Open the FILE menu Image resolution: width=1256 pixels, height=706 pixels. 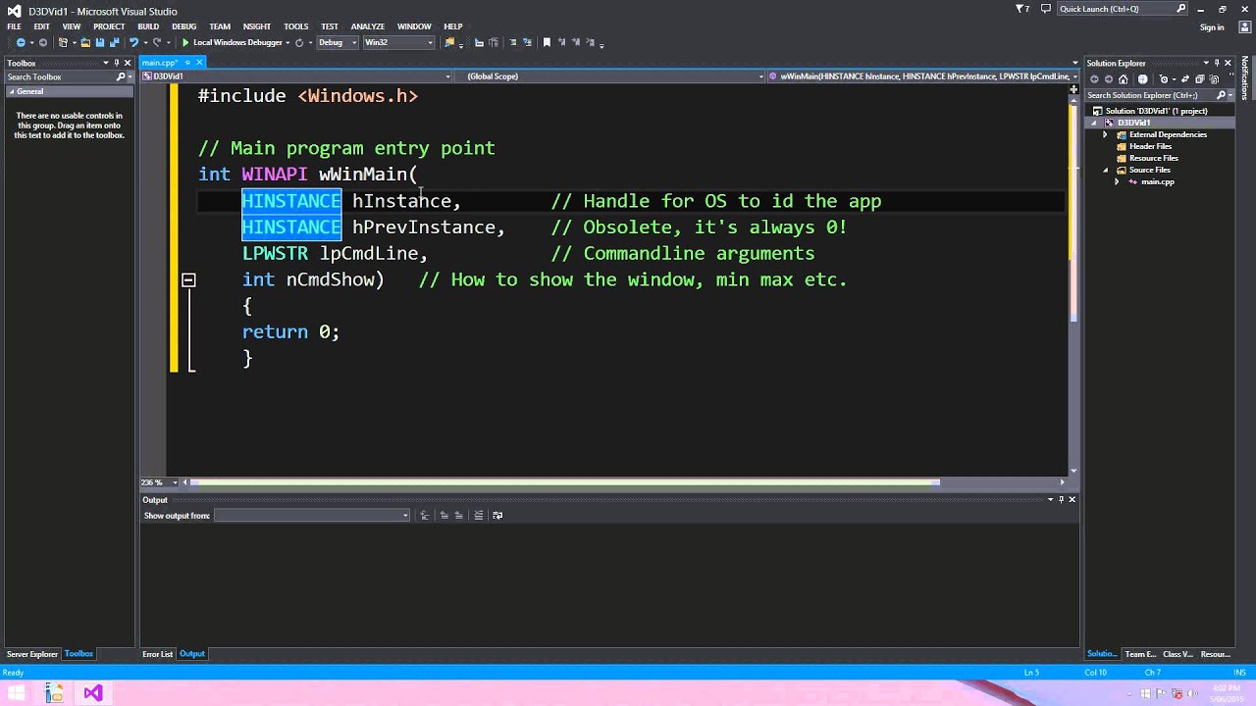point(15,26)
